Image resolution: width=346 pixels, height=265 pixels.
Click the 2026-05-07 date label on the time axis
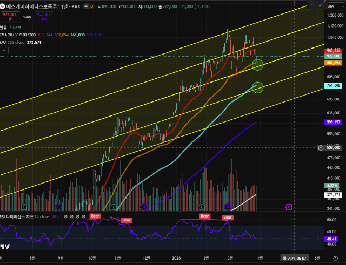pyautogui.click(x=295, y=258)
